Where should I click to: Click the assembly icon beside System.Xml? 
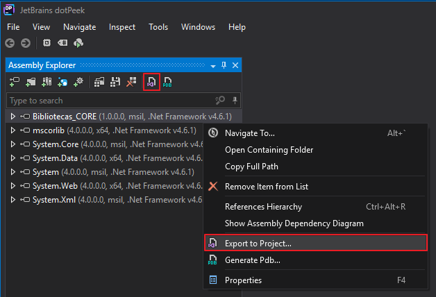25,200
